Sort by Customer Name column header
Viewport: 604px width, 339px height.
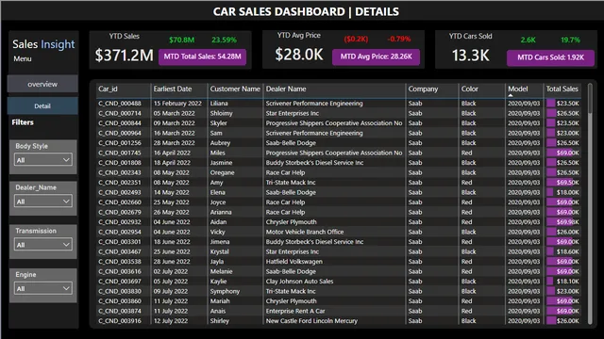click(x=235, y=89)
